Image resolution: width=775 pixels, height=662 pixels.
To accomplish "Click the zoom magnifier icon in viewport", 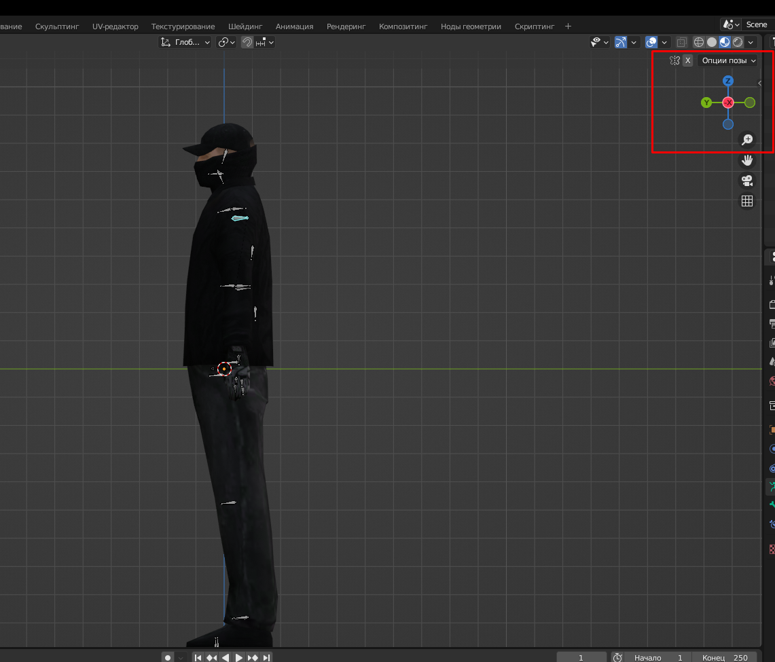I will 747,140.
